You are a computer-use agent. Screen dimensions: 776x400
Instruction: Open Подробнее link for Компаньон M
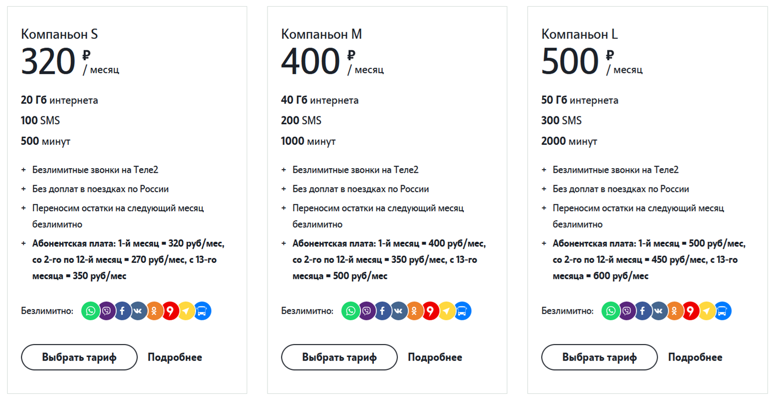pyautogui.click(x=435, y=357)
